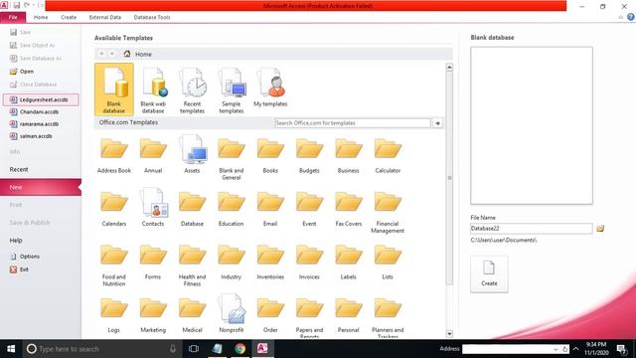636x358 pixels.
Task: Open the Windows Start menu
Action: 11,349
